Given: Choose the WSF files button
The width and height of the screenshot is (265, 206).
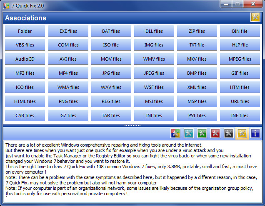Looking at the screenshot, I should pyautogui.click(x=154, y=87).
